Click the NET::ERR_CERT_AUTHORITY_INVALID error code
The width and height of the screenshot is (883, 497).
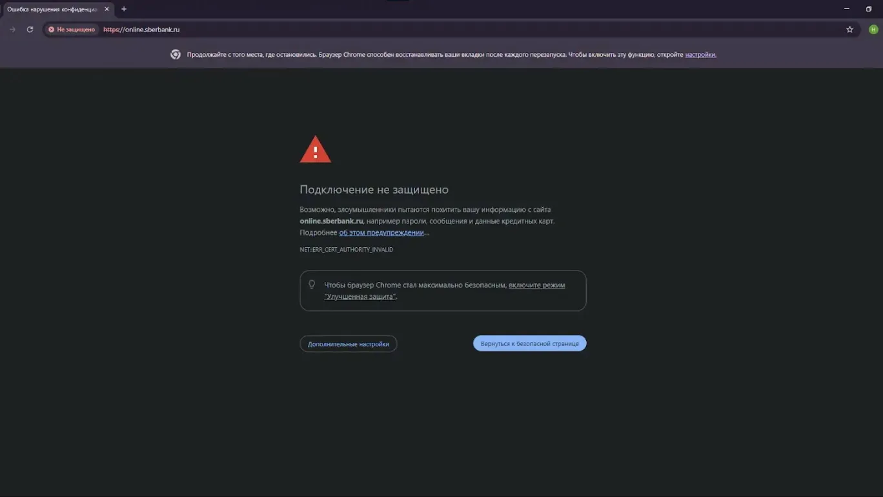(347, 250)
